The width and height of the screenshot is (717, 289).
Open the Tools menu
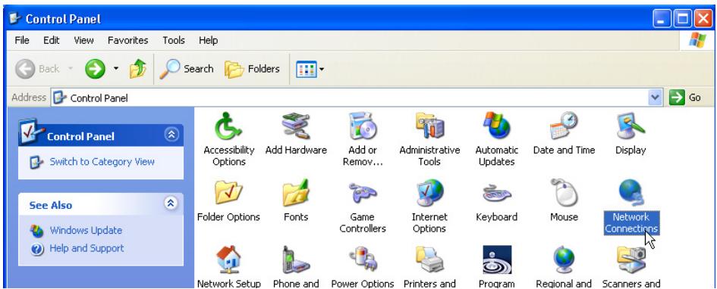(173, 41)
